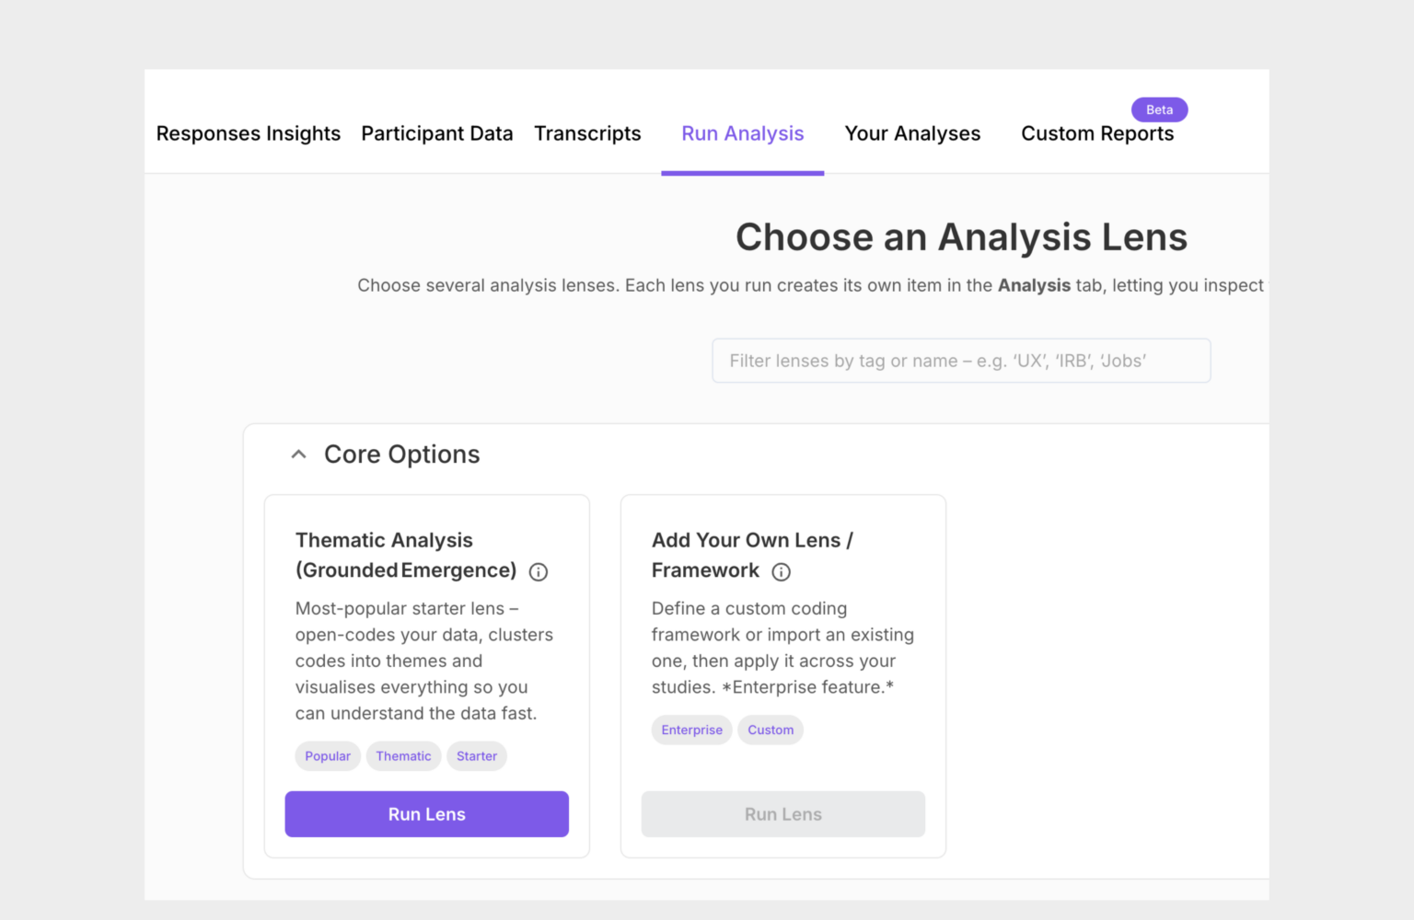
Task: Switch to the Participant Data tab
Action: coord(437,134)
